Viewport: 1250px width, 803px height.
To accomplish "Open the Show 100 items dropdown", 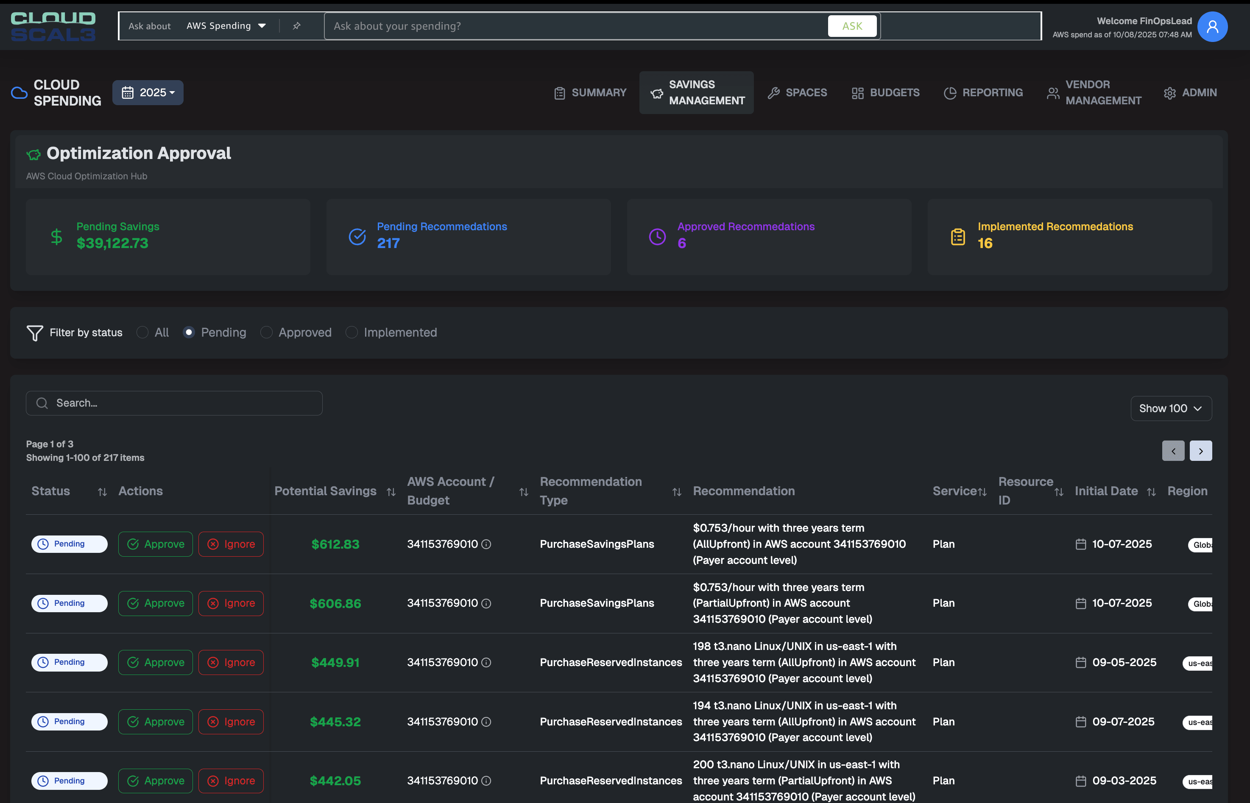I will 1170,408.
